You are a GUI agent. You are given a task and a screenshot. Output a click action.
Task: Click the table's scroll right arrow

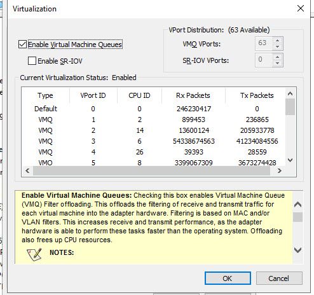click(280, 170)
